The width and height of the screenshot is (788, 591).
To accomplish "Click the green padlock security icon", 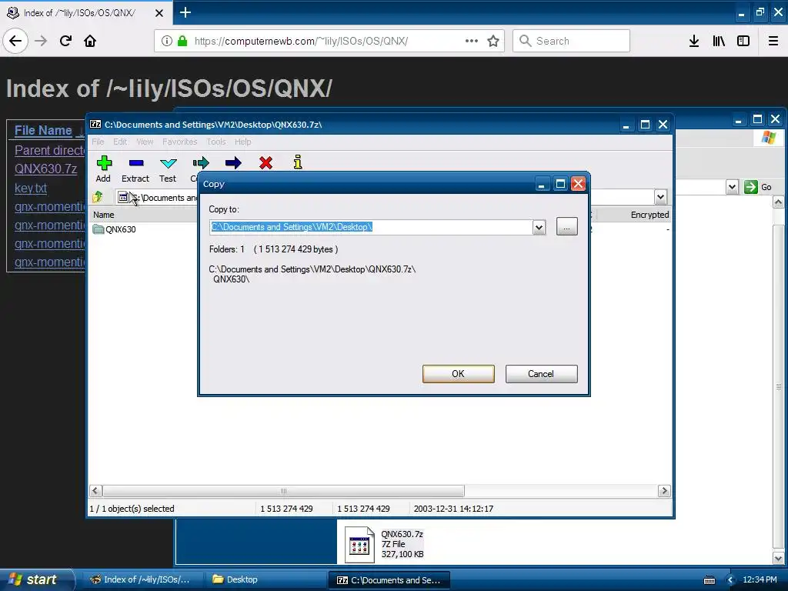I will [182, 41].
